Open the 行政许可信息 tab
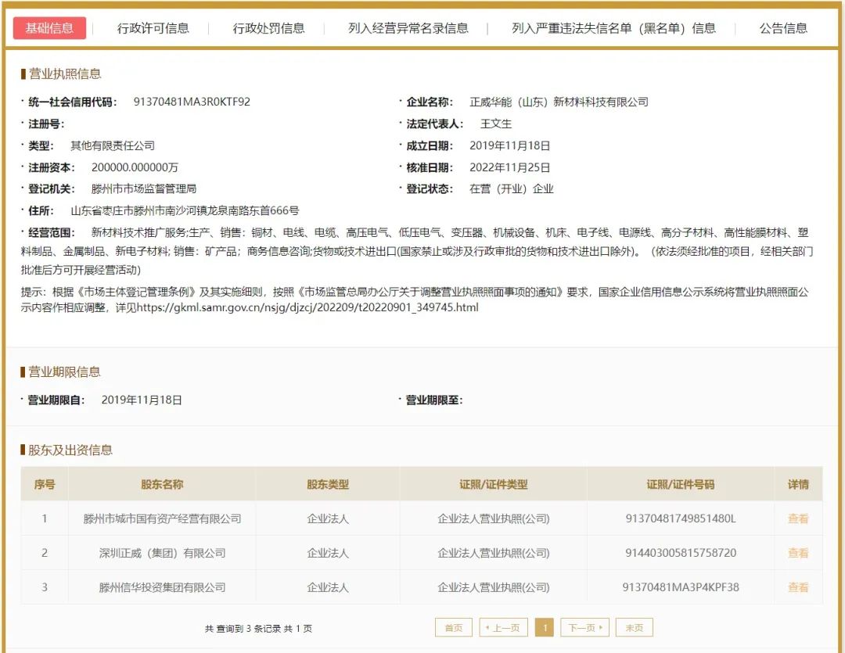This screenshot has height=653, width=845. pyautogui.click(x=153, y=28)
